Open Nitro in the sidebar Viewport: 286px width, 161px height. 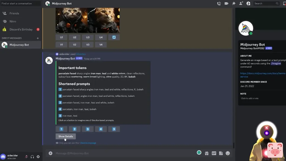pyautogui.click(x=21, y=21)
